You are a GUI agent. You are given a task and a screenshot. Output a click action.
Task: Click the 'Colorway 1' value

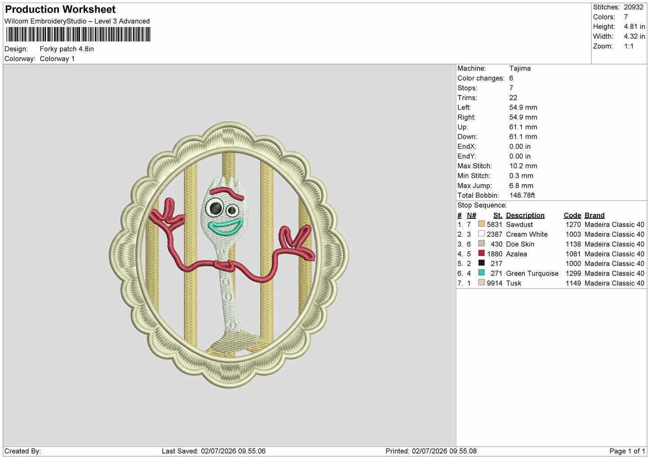click(x=57, y=59)
